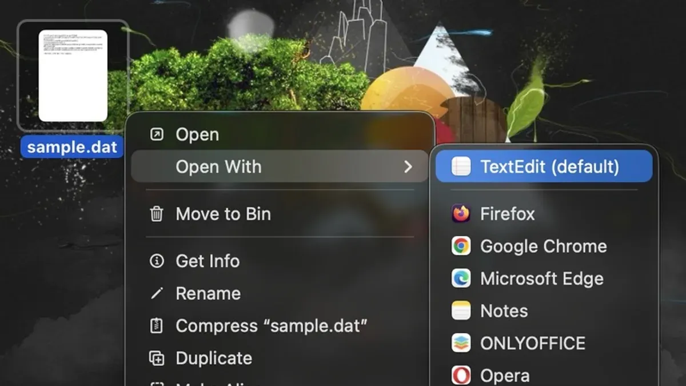Click the Google Chrome app icon
The width and height of the screenshot is (686, 386).
461,246
